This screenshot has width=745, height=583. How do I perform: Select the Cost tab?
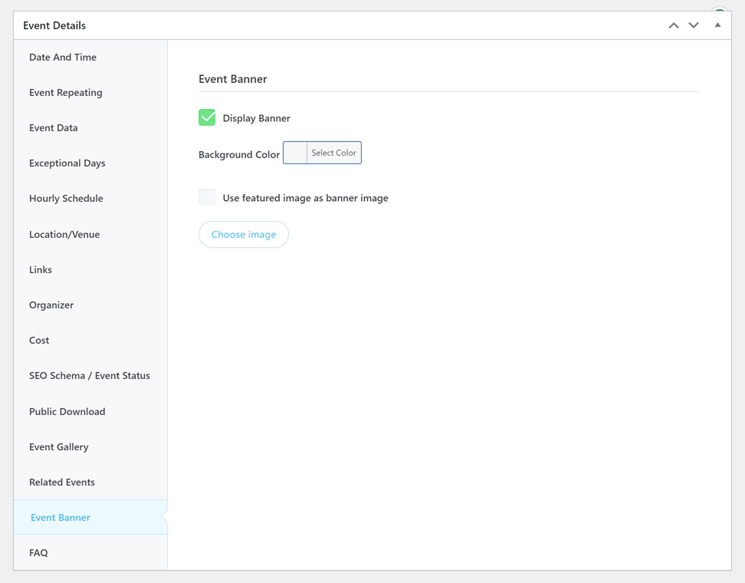coord(39,340)
